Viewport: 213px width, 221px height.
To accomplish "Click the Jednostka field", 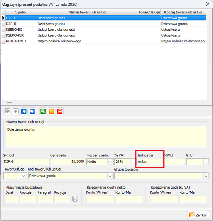I will coord(149,162).
